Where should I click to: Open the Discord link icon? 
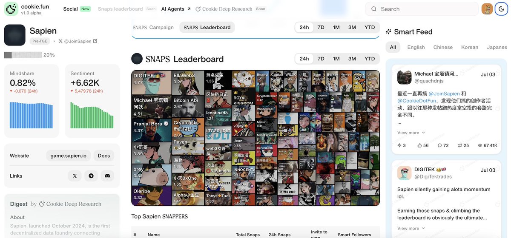[108, 176]
